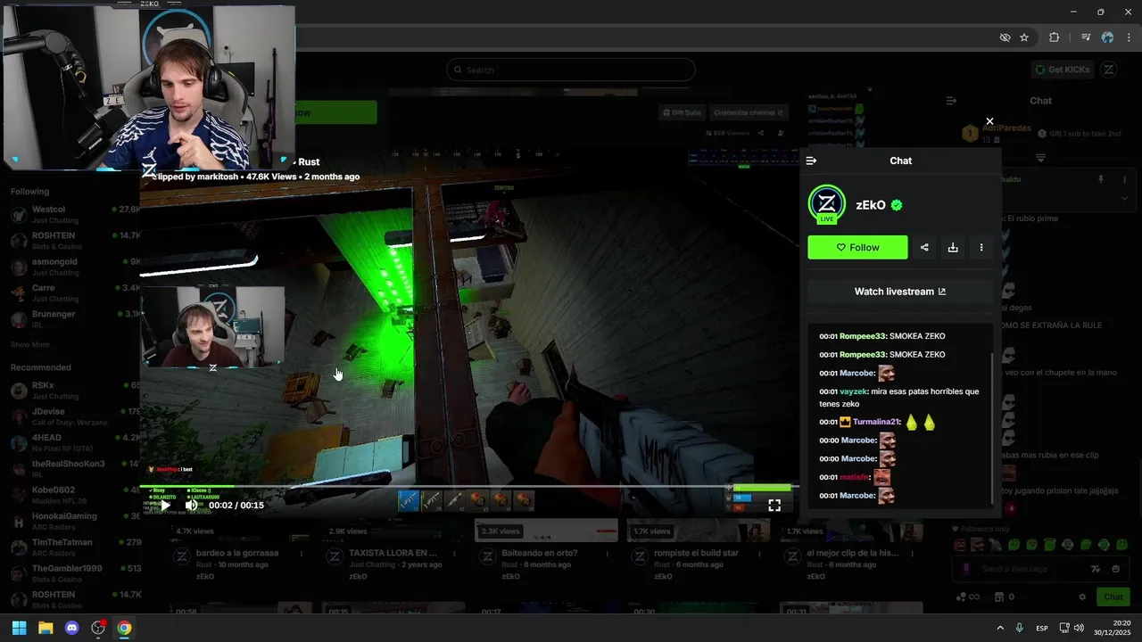Open theRealShooKon3 recommended channel
The height and width of the screenshot is (642, 1142).
click(x=70, y=469)
